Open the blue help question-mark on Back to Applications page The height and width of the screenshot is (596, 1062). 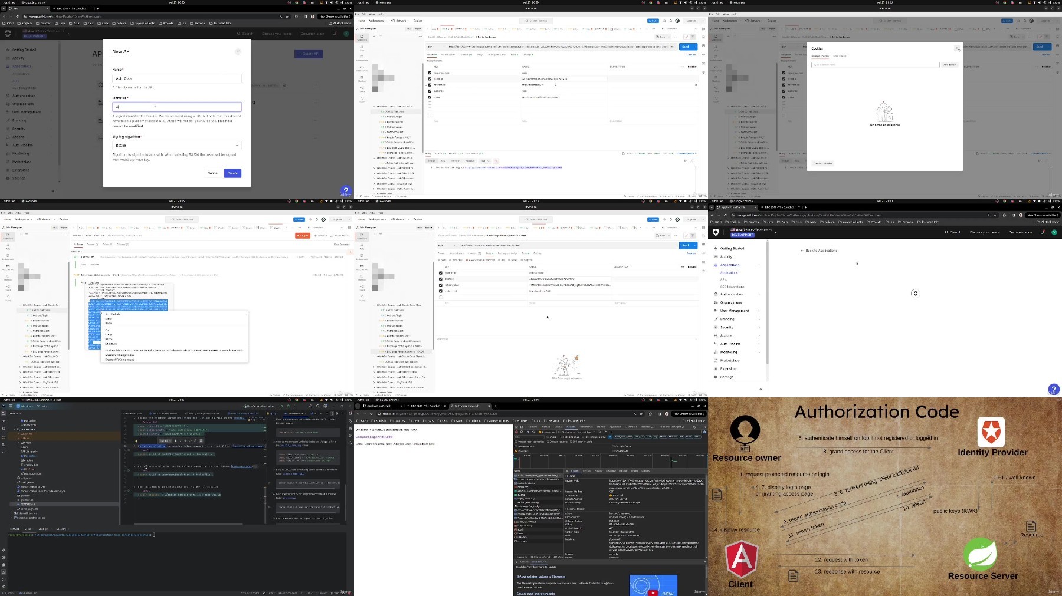click(1054, 389)
